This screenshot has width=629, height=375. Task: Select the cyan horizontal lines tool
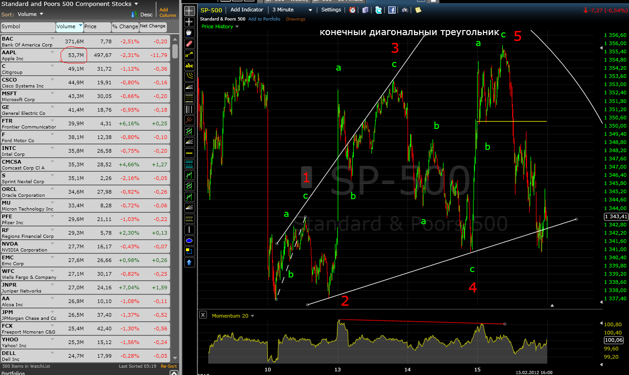pyautogui.click(x=190, y=164)
